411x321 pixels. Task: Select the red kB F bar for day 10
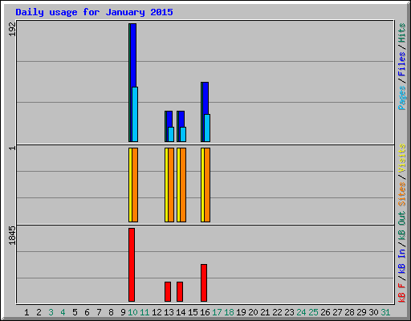(132, 265)
